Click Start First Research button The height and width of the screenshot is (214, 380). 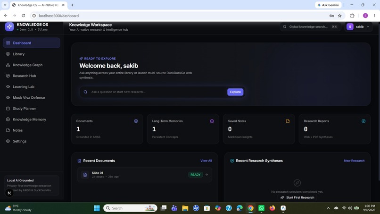pyautogui.click(x=297, y=197)
